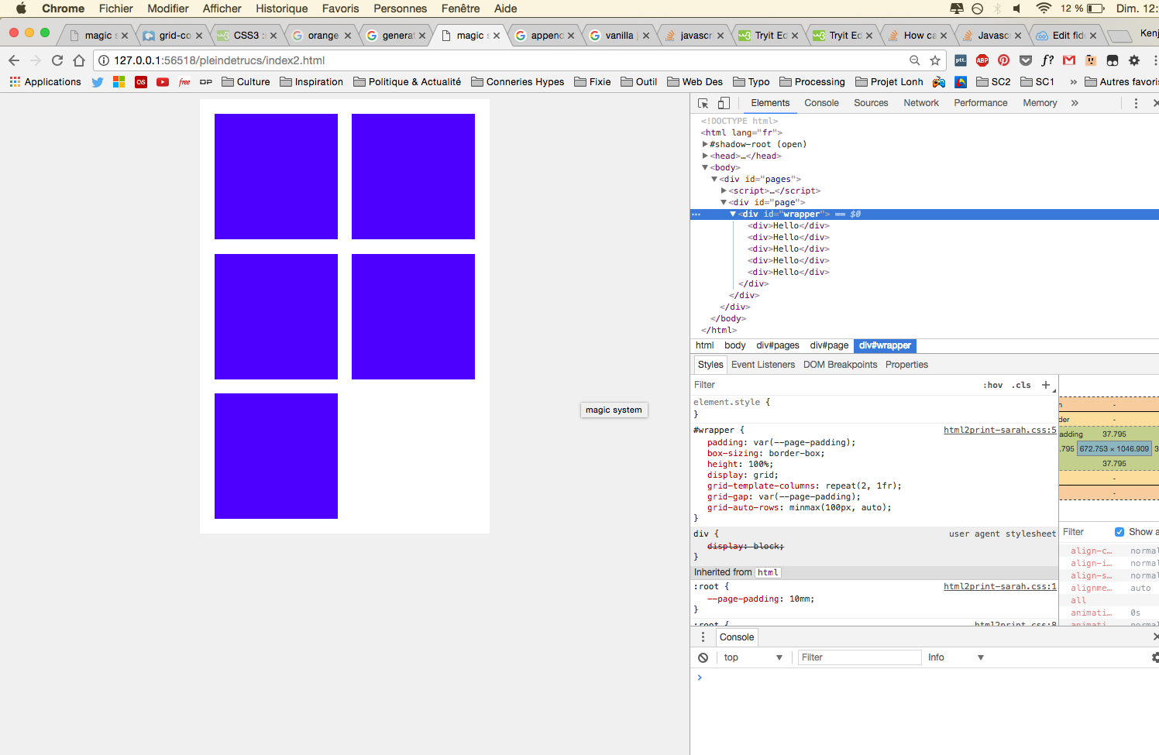
Task: Switch to the grid-co browser tab
Action: coord(173,36)
